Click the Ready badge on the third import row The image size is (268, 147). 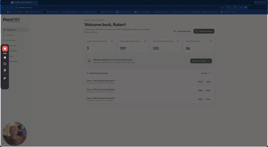pyautogui.click(x=200, y=99)
